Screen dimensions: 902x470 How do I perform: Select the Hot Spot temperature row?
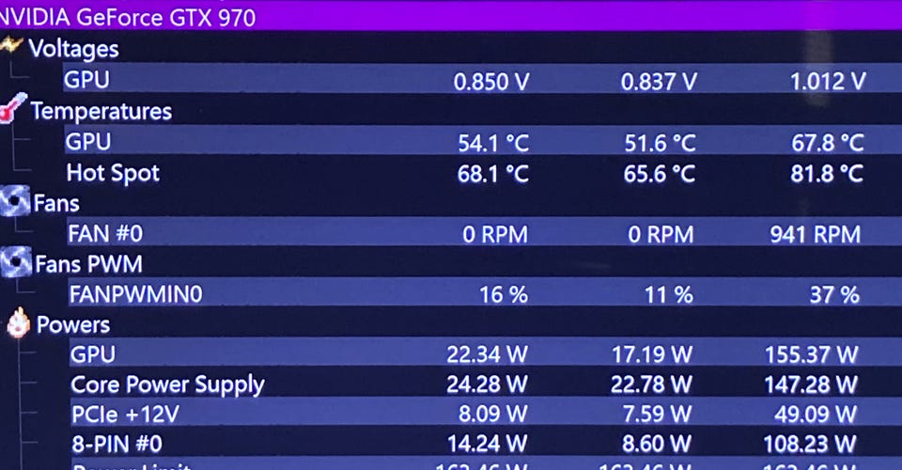point(484,173)
